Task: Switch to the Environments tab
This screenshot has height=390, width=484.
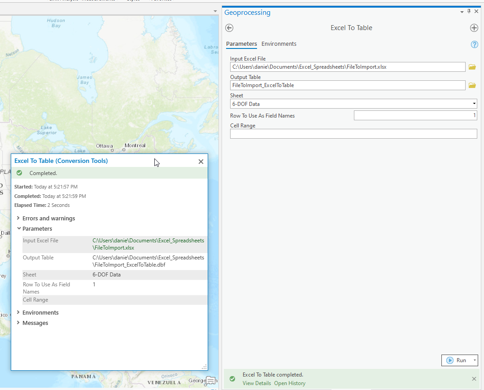Action: pyautogui.click(x=279, y=44)
